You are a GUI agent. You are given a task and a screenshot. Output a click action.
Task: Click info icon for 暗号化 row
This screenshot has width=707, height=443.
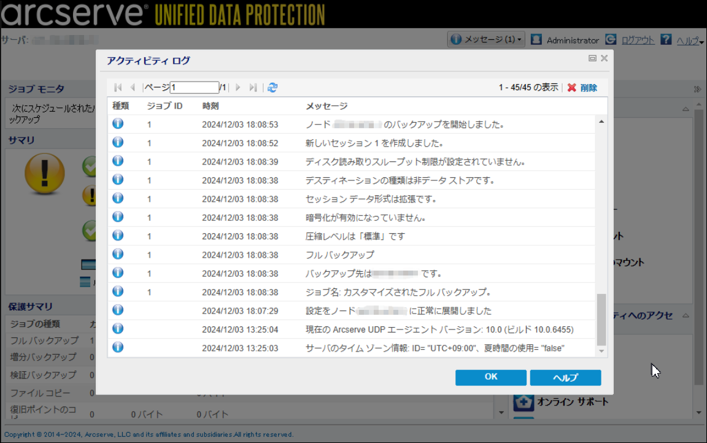[x=118, y=217]
